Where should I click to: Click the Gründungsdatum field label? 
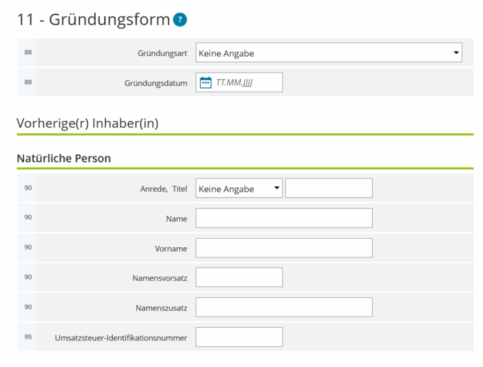(x=156, y=83)
